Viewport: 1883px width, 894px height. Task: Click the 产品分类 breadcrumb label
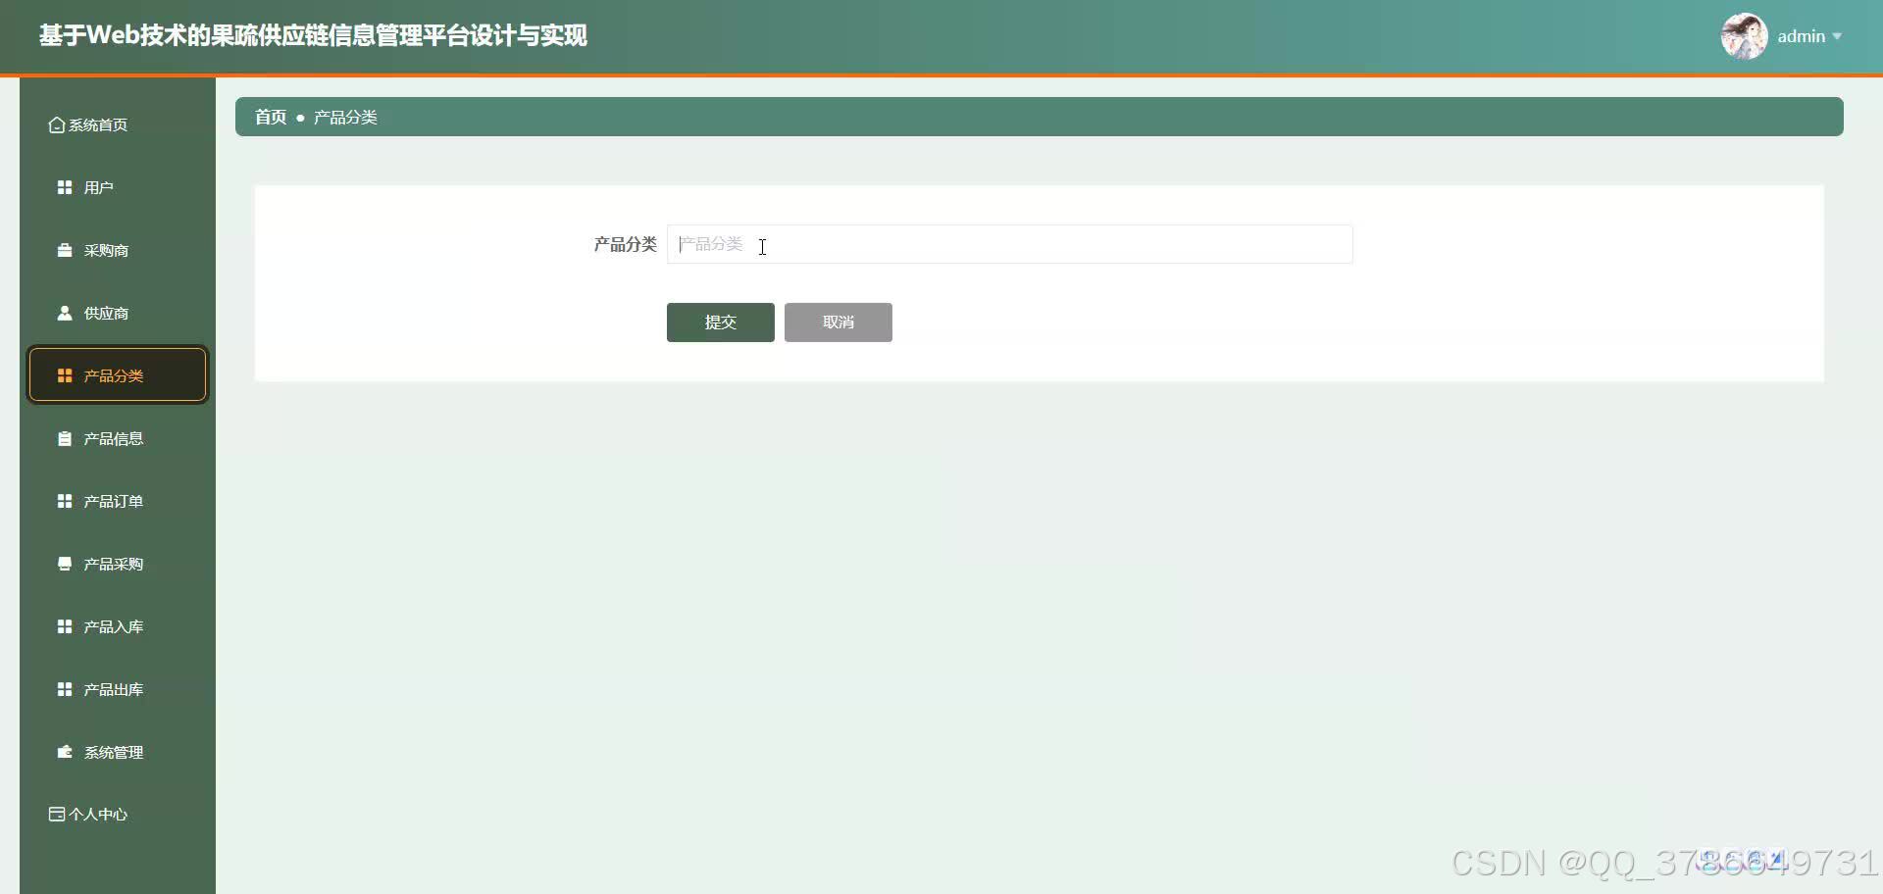click(345, 117)
